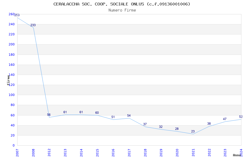Click the x-axis year label 2007
244x158 pixels.
(x=17, y=153)
